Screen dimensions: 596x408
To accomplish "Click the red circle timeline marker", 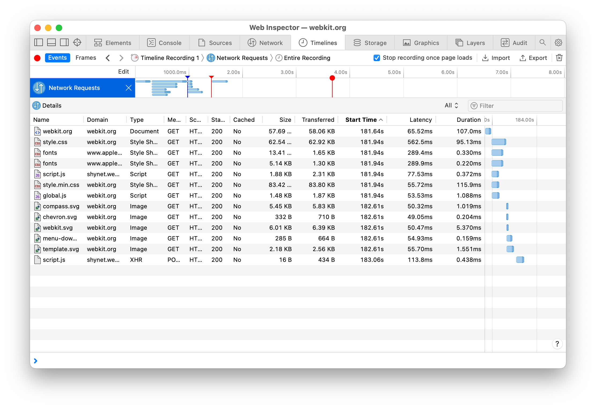I will click(332, 78).
